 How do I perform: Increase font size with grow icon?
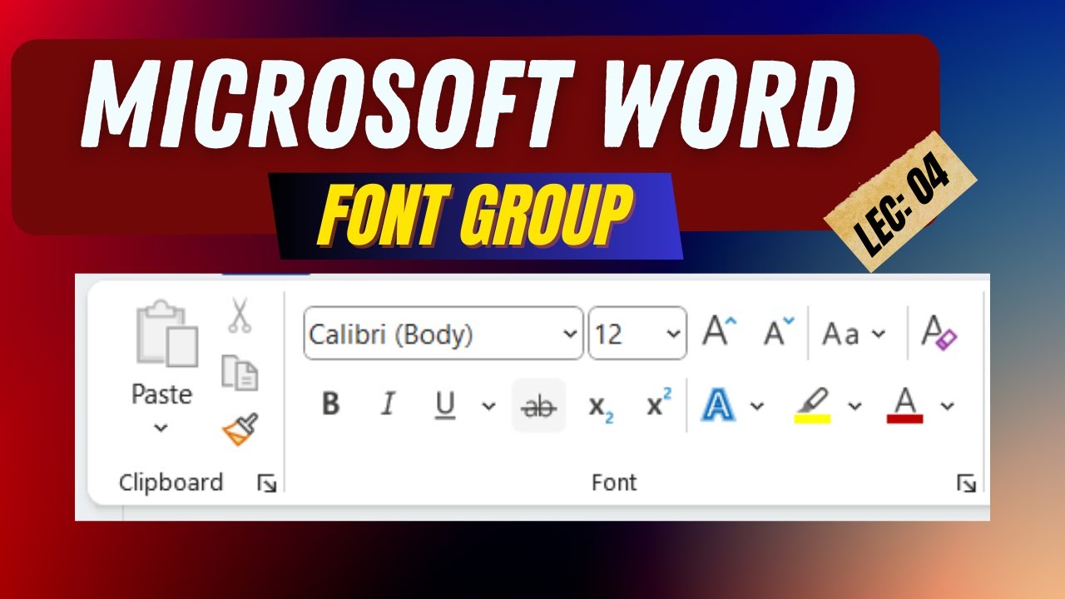[x=720, y=331]
